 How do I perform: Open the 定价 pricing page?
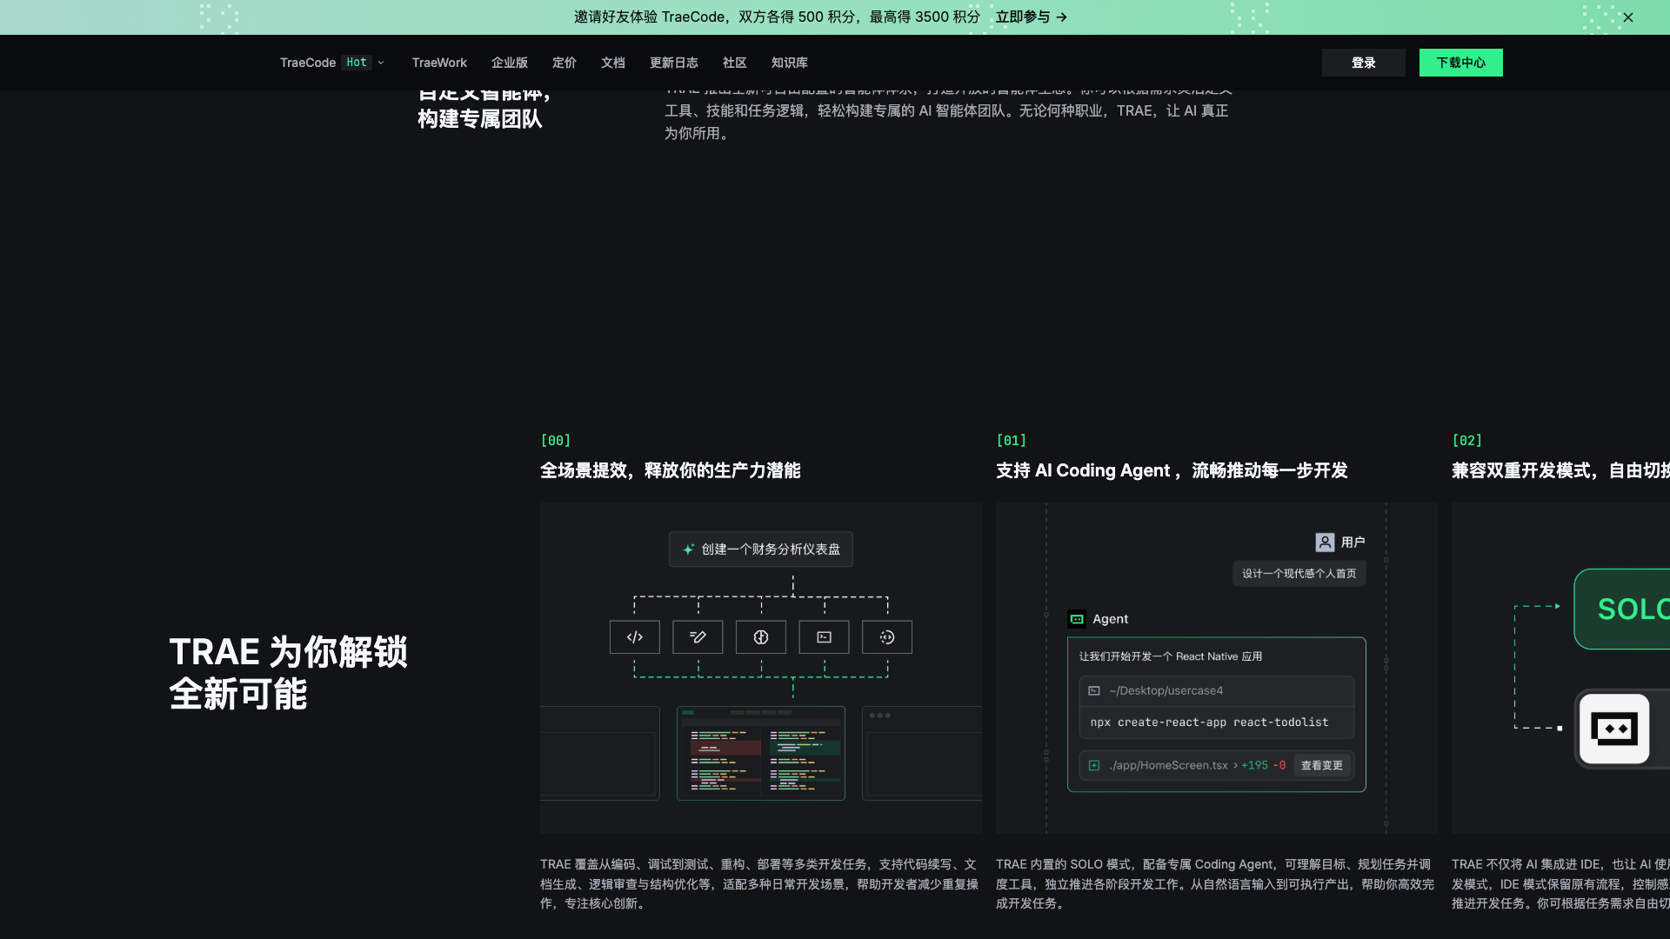click(564, 63)
